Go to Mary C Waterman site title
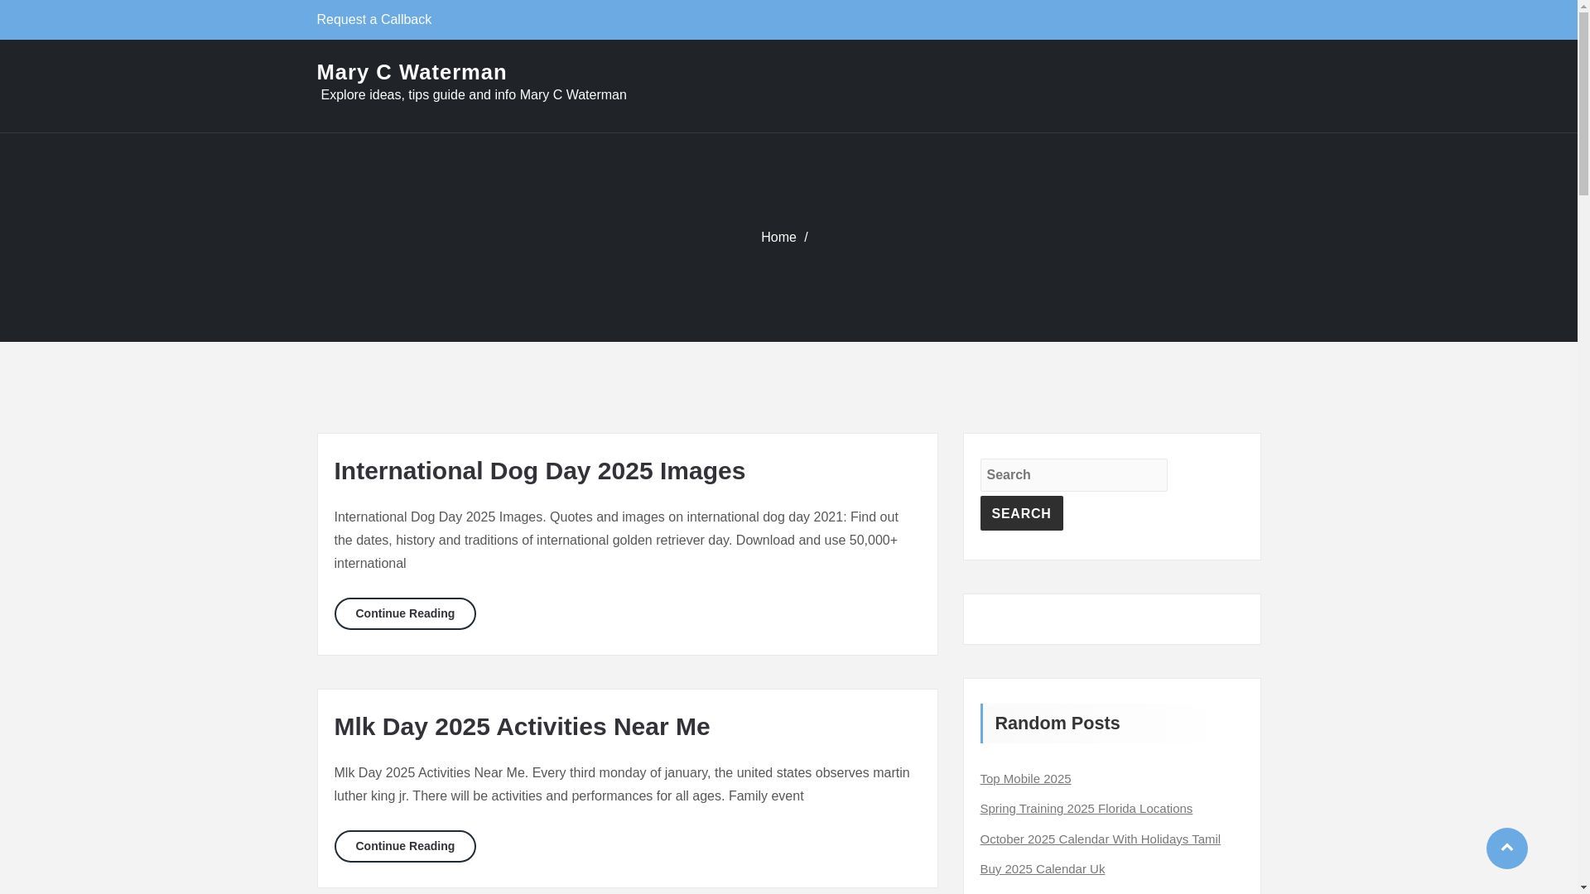 point(412,72)
